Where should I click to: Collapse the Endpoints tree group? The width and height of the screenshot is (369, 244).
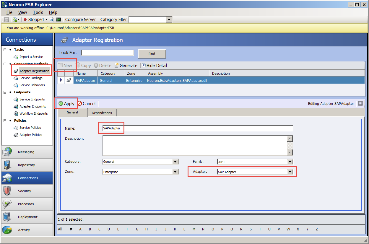click(5, 92)
